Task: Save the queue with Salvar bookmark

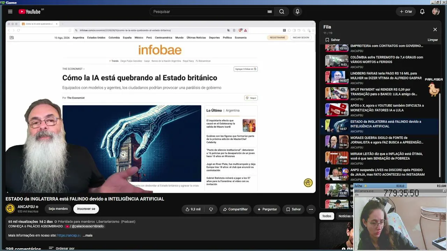Action: pyautogui.click(x=332, y=40)
